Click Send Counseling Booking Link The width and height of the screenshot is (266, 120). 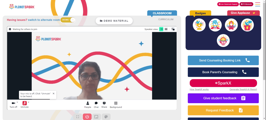[x=223, y=61]
